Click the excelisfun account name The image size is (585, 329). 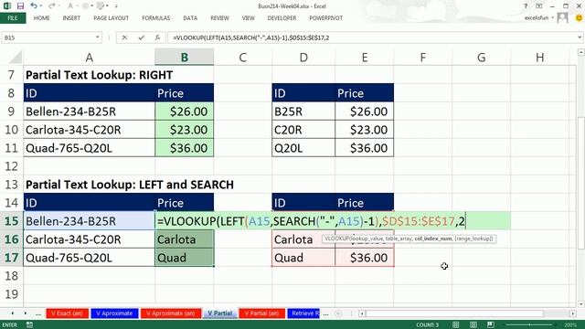(x=537, y=17)
